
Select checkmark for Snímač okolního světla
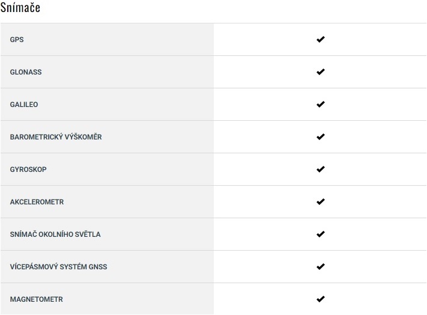click(320, 234)
